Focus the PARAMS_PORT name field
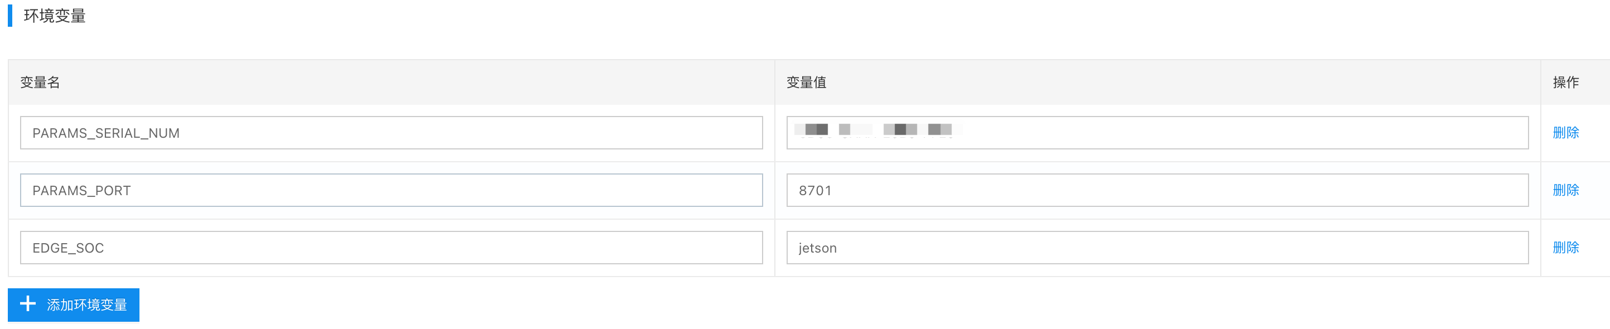Viewport: 1610px width, 329px height. (x=391, y=190)
